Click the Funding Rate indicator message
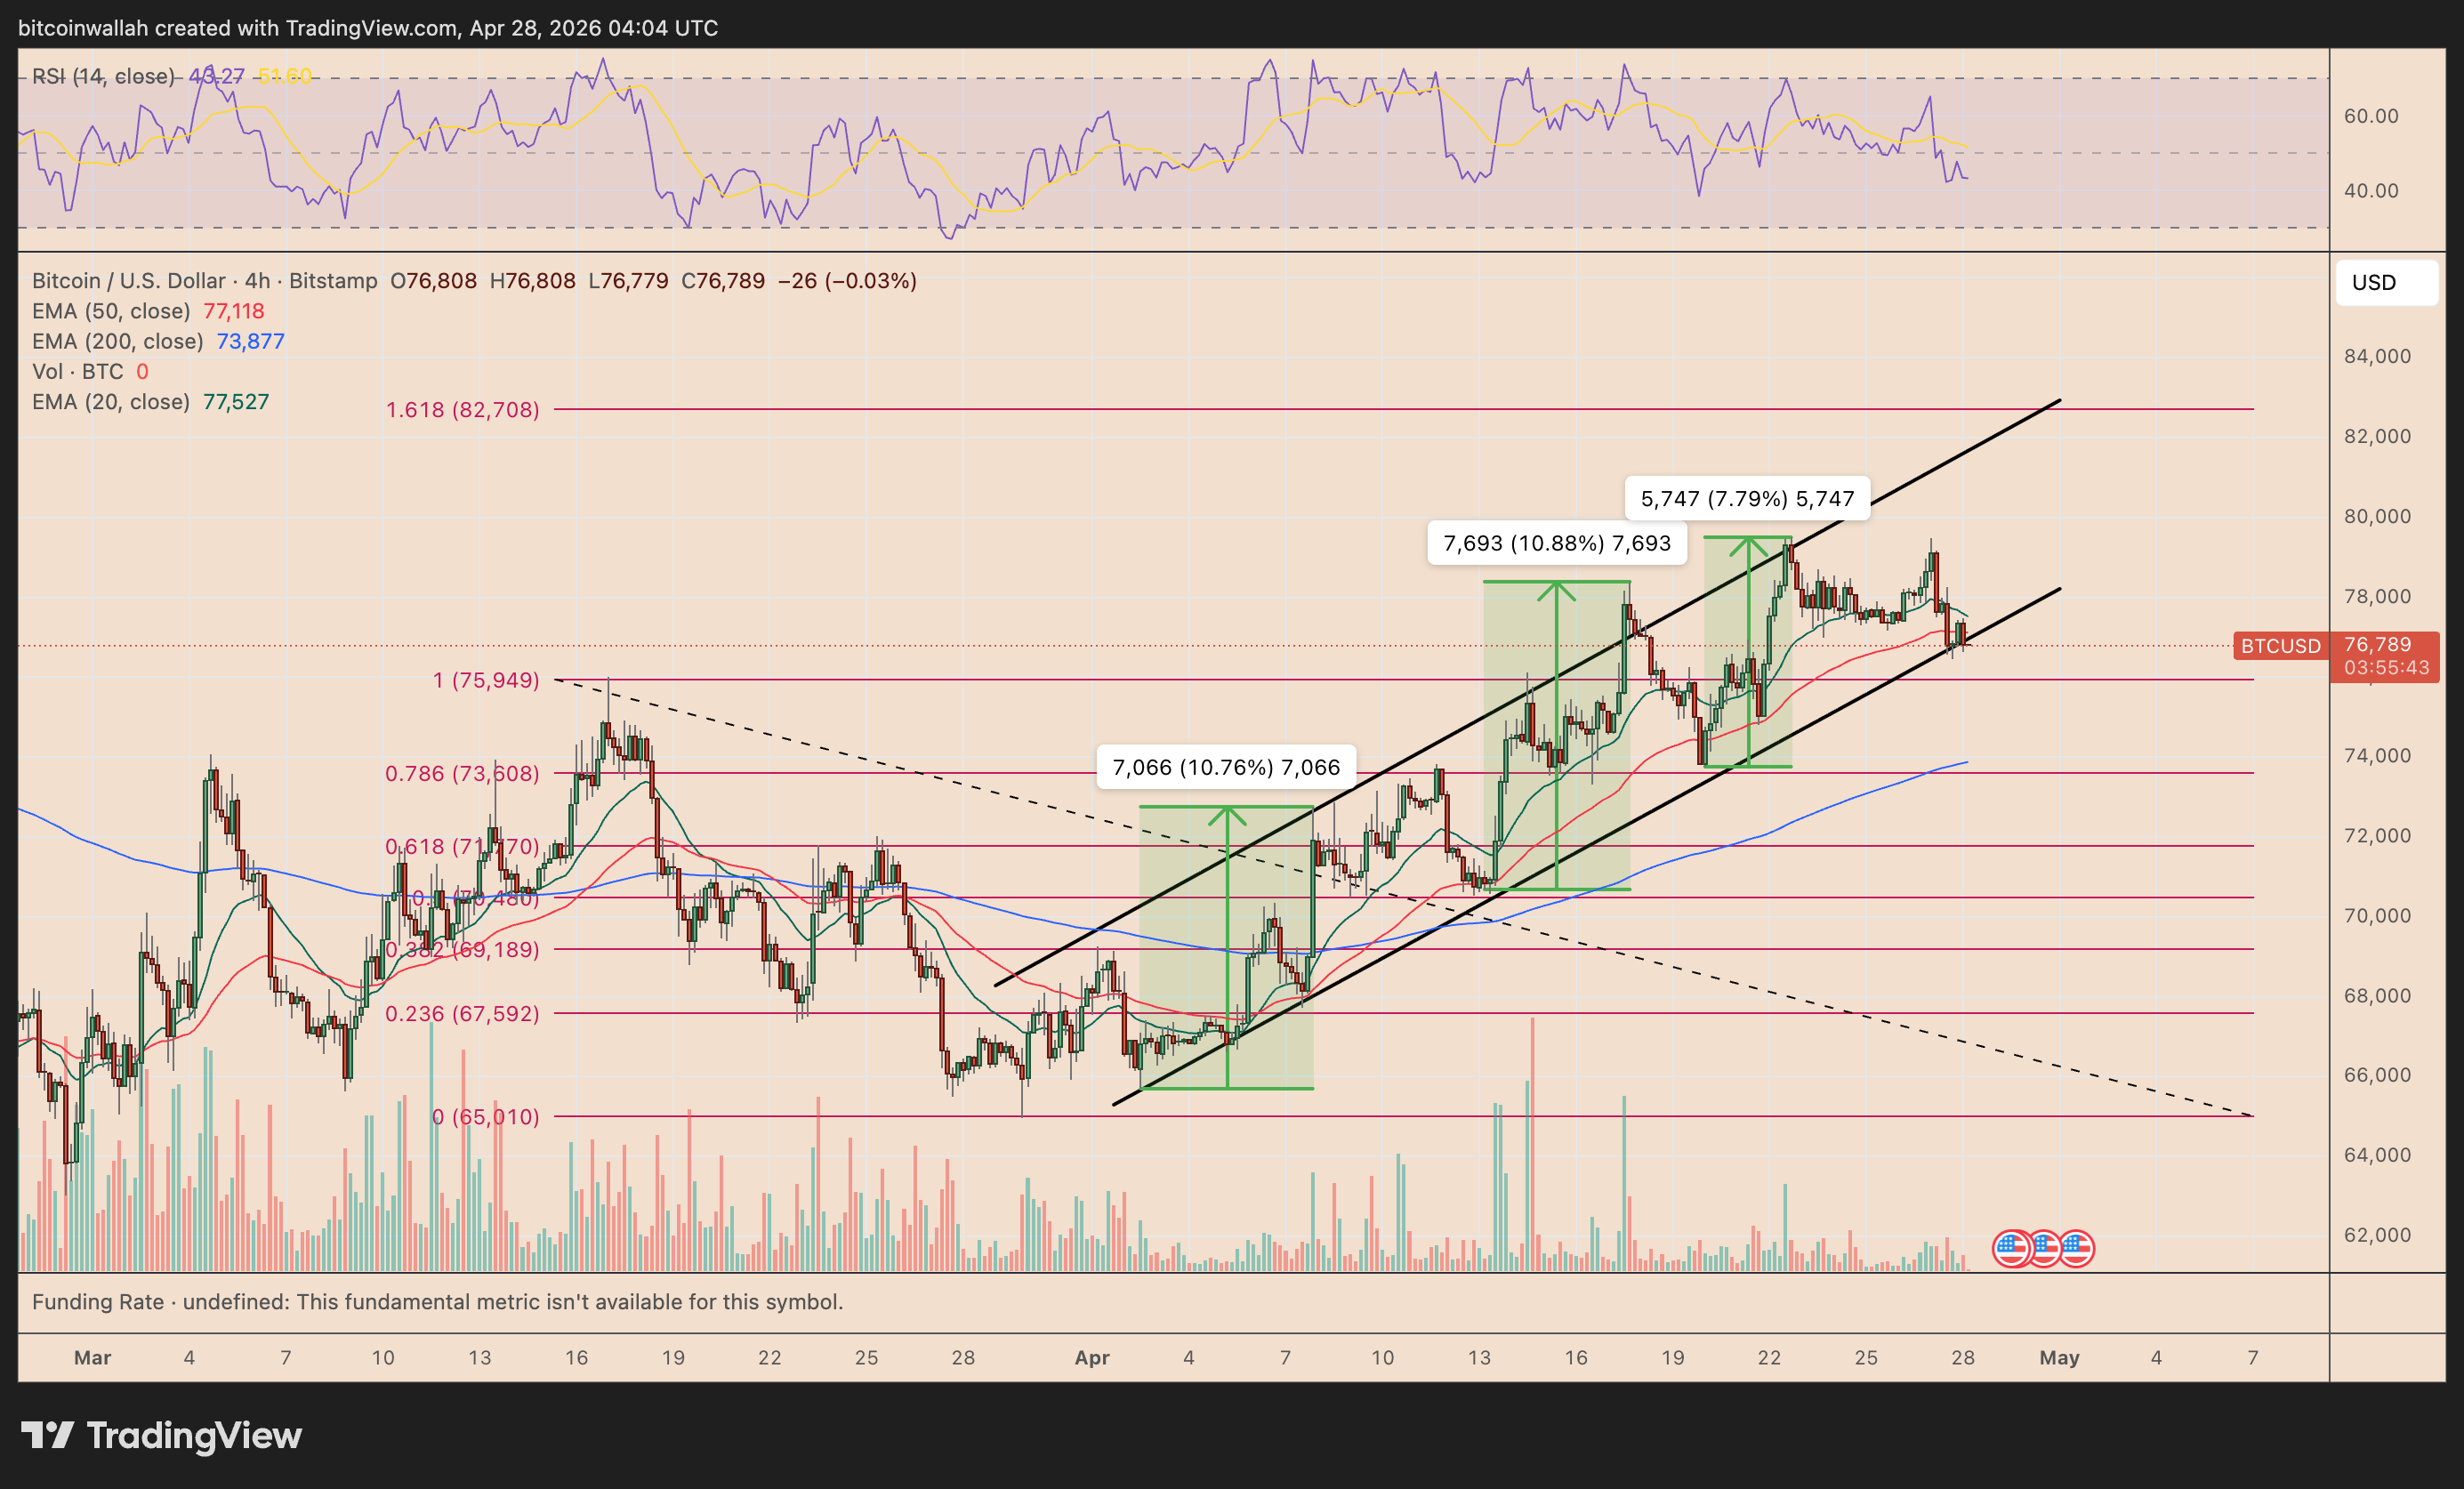 437,1301
